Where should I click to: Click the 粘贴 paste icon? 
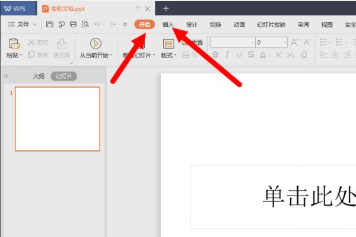pyautogui.click(x=14, y=44)
